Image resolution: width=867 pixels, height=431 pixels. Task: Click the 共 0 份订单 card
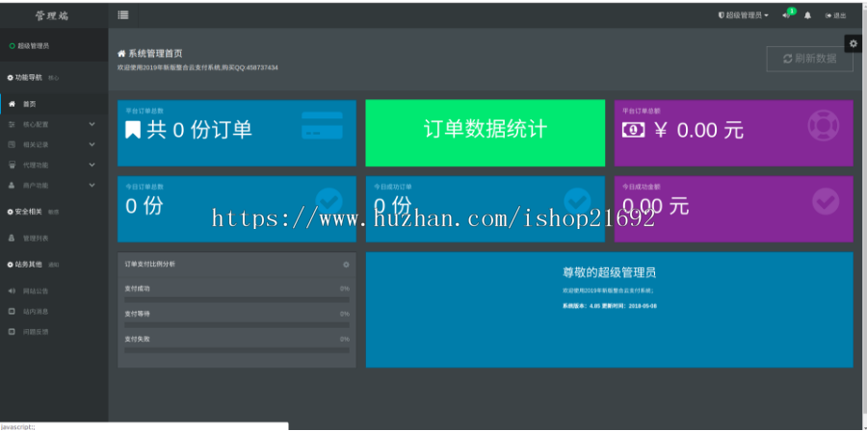tap(237, 133)
